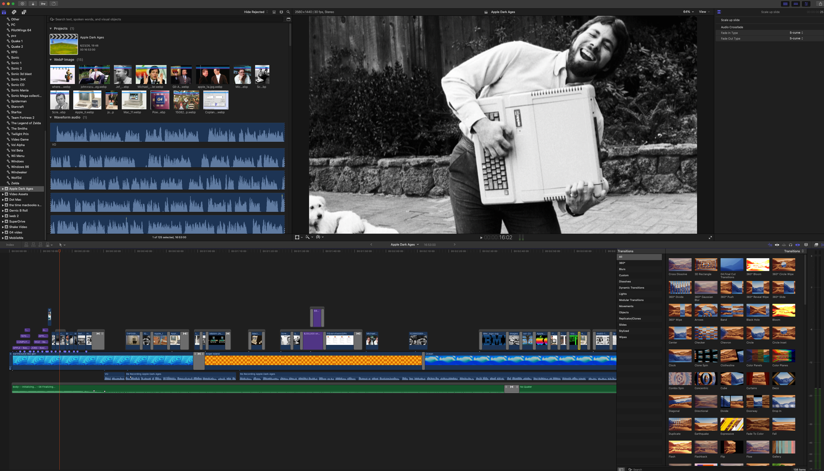
Task: Open the 64% viewer zoom dropdown
Action: click(x=688, y=12)
